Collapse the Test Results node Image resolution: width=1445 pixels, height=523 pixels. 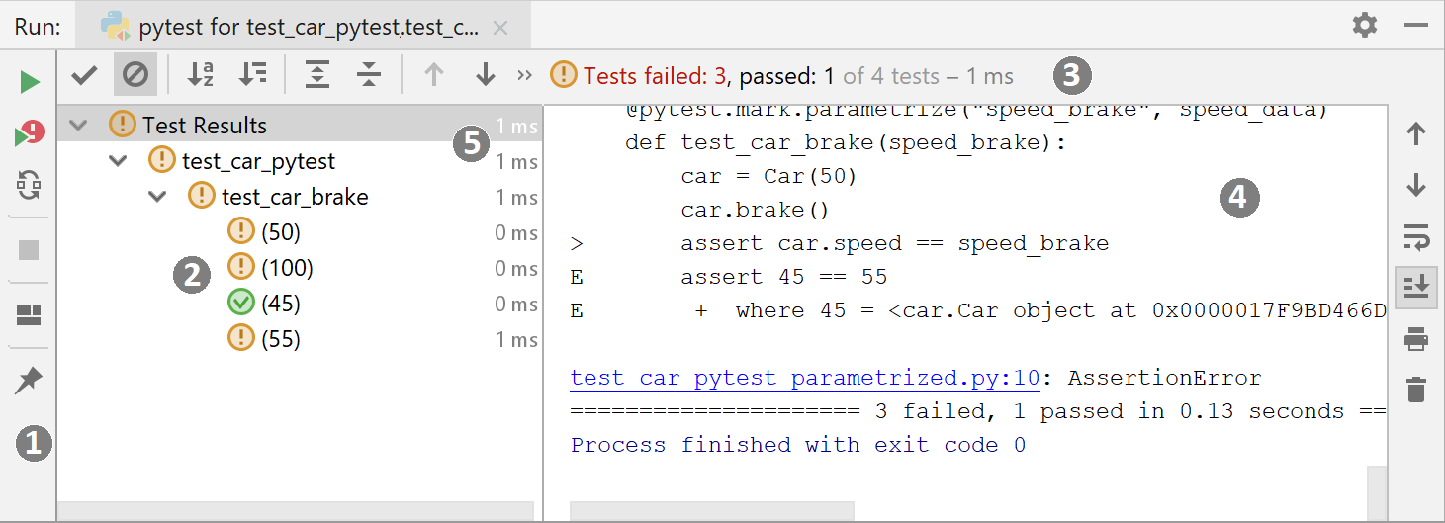click(79, 126)
